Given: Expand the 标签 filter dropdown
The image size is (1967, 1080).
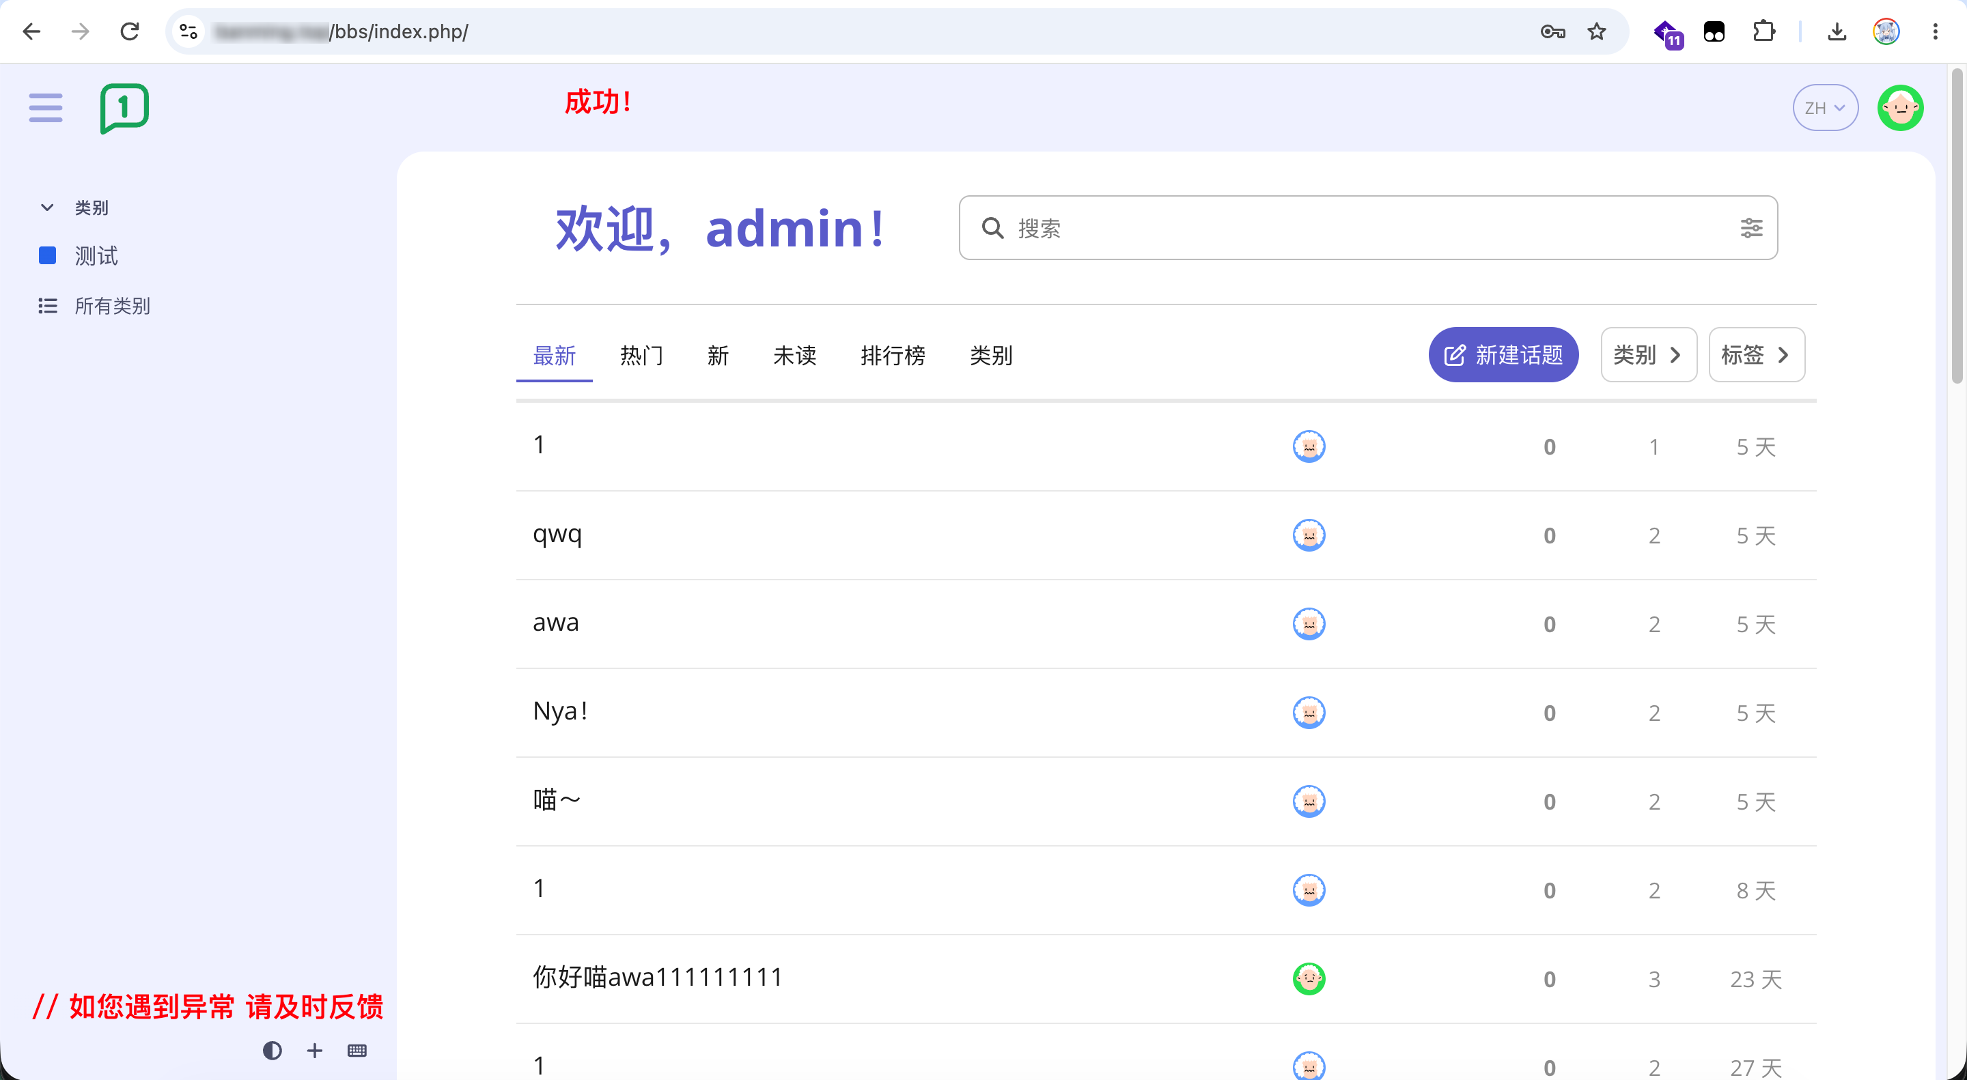Looking at the screenshot, I should pyautogui.click(x=1756, y=355).
